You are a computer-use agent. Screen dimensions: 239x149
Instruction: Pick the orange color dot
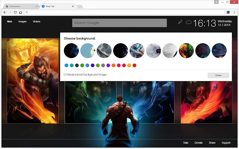[114, 66]
